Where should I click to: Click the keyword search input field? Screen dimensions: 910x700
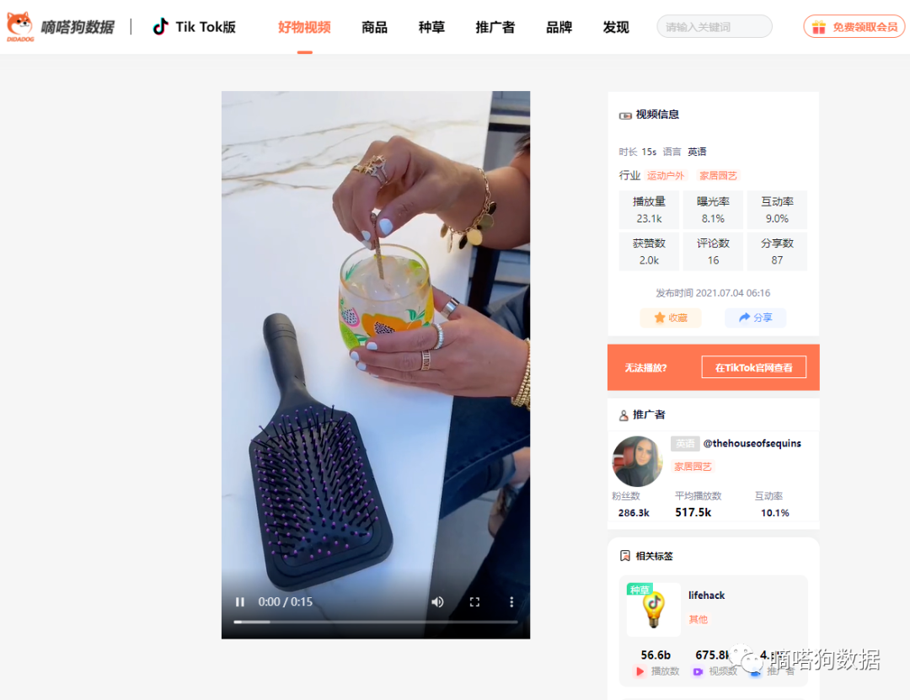(715, 27)
